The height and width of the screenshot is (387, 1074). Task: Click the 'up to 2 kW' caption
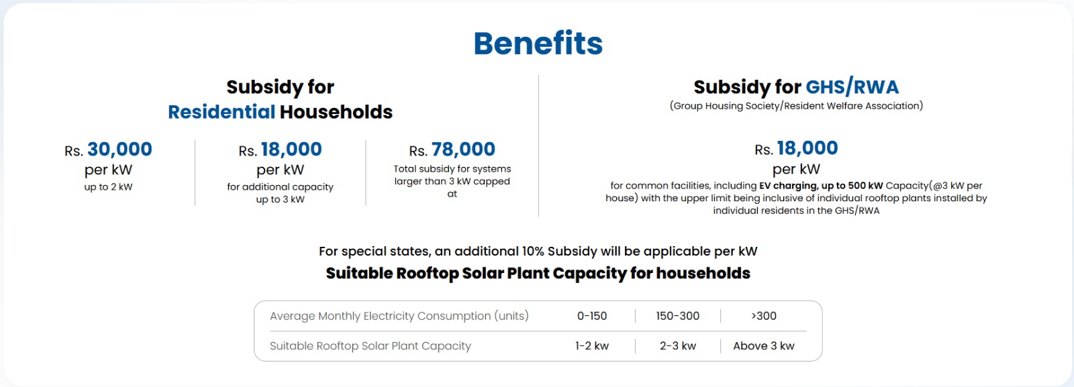[109, 187]
